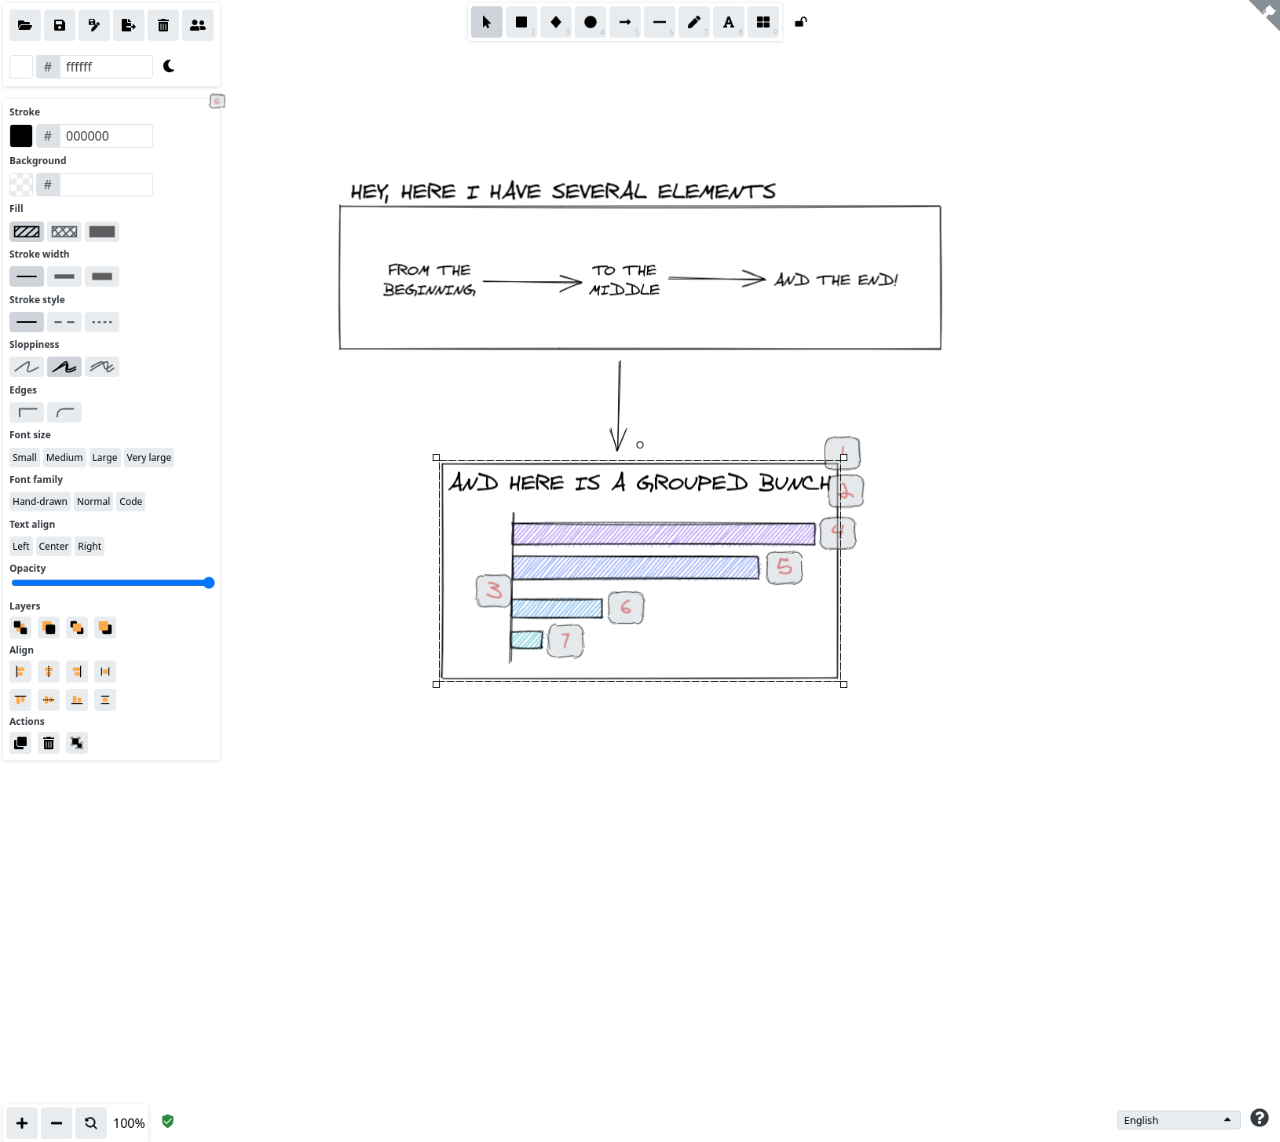Open the English language selector

click(x=1178, y=1120)
